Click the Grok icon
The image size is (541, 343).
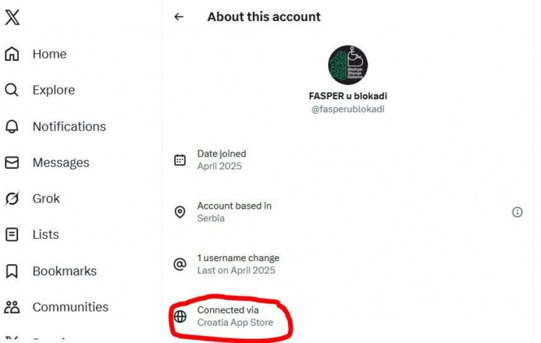12,199
